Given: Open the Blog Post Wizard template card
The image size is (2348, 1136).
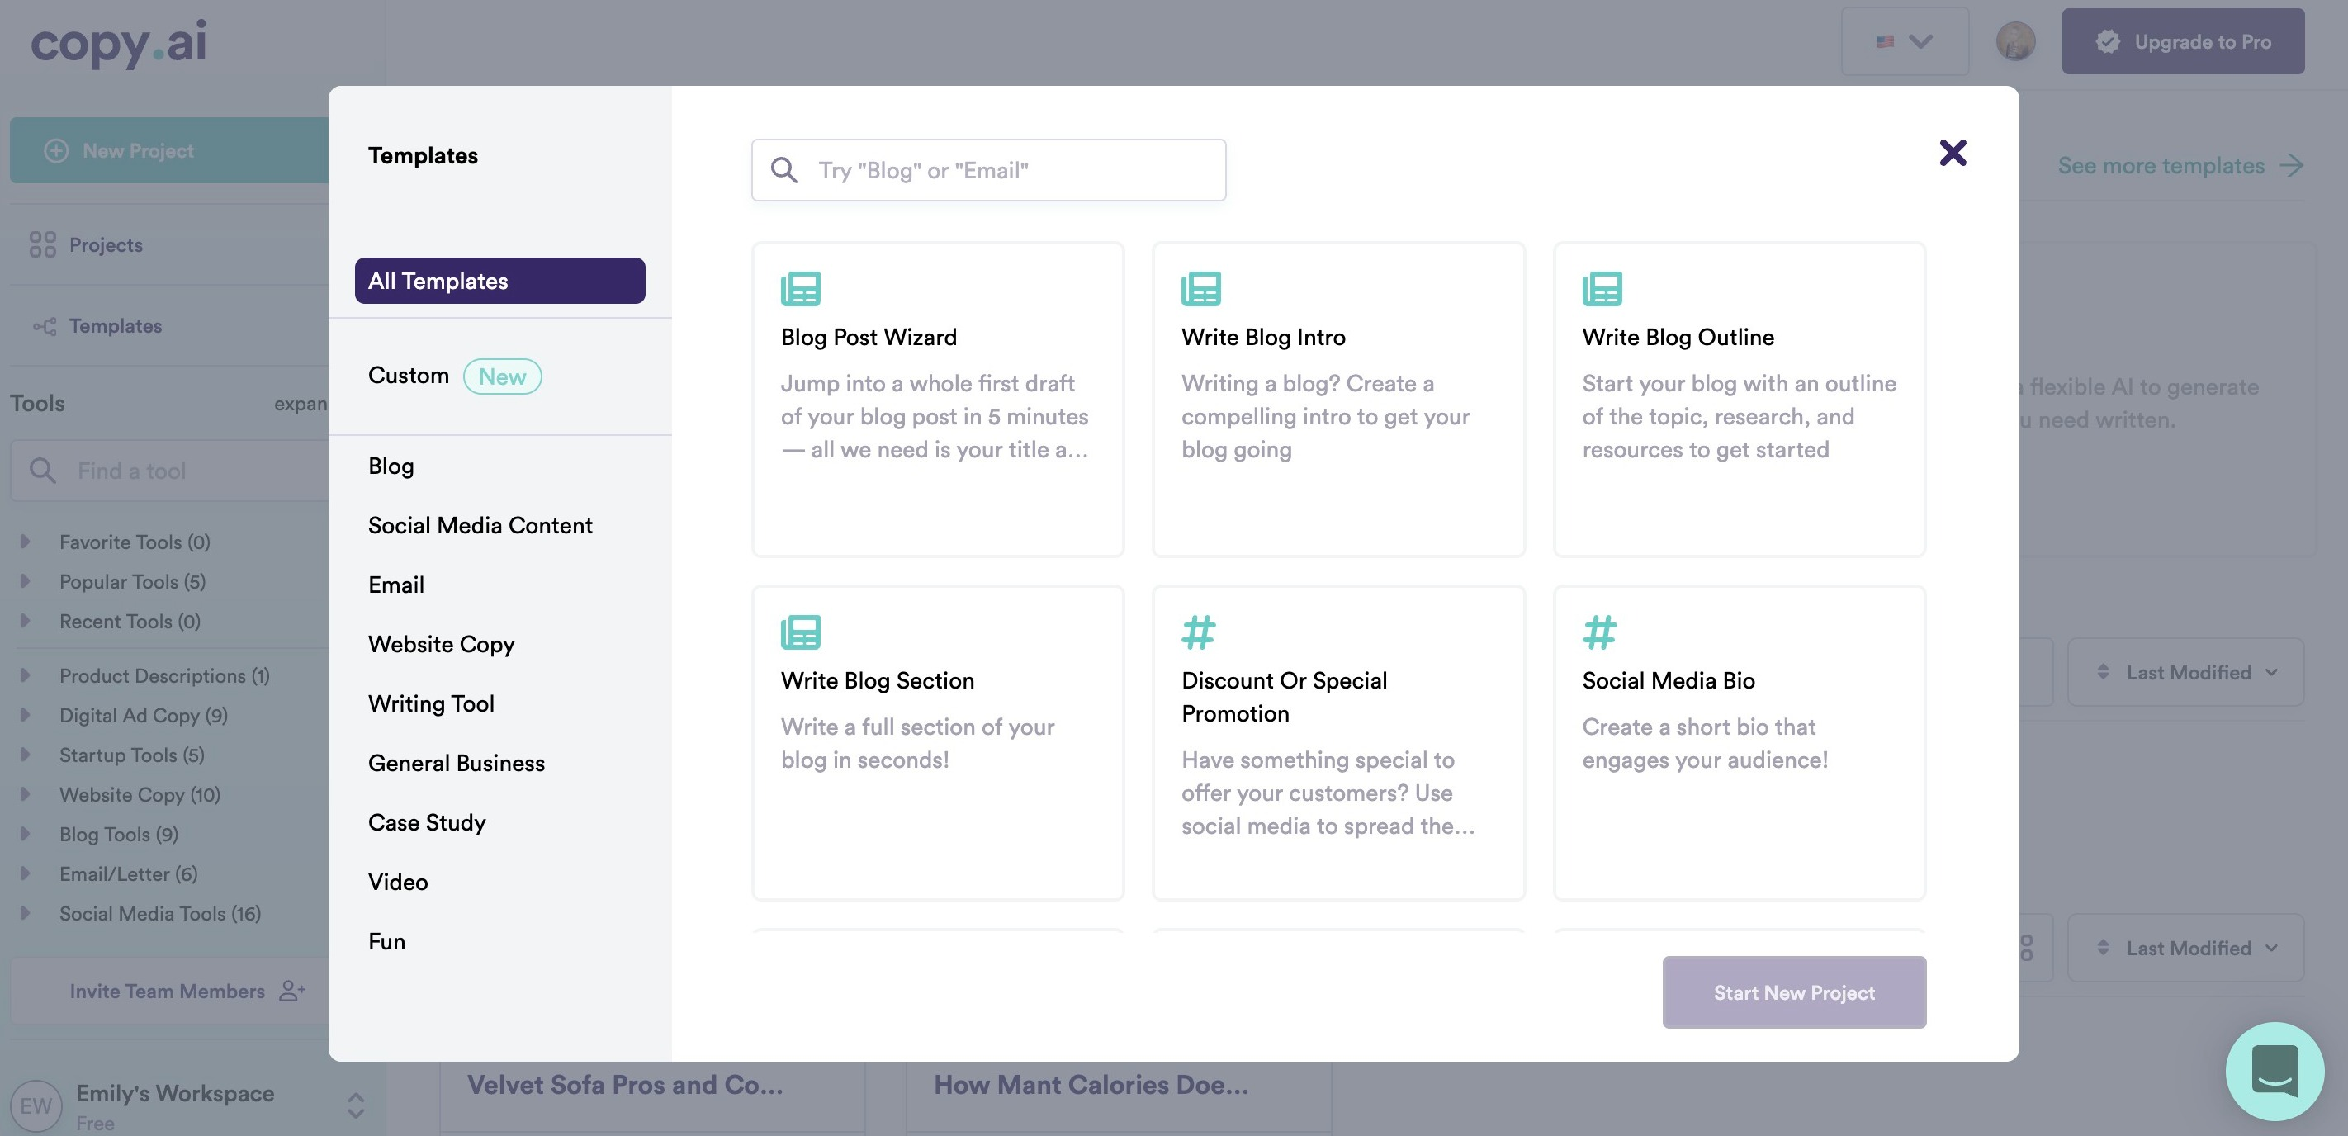Looking at the screenshot, I should tap(937, 400).
